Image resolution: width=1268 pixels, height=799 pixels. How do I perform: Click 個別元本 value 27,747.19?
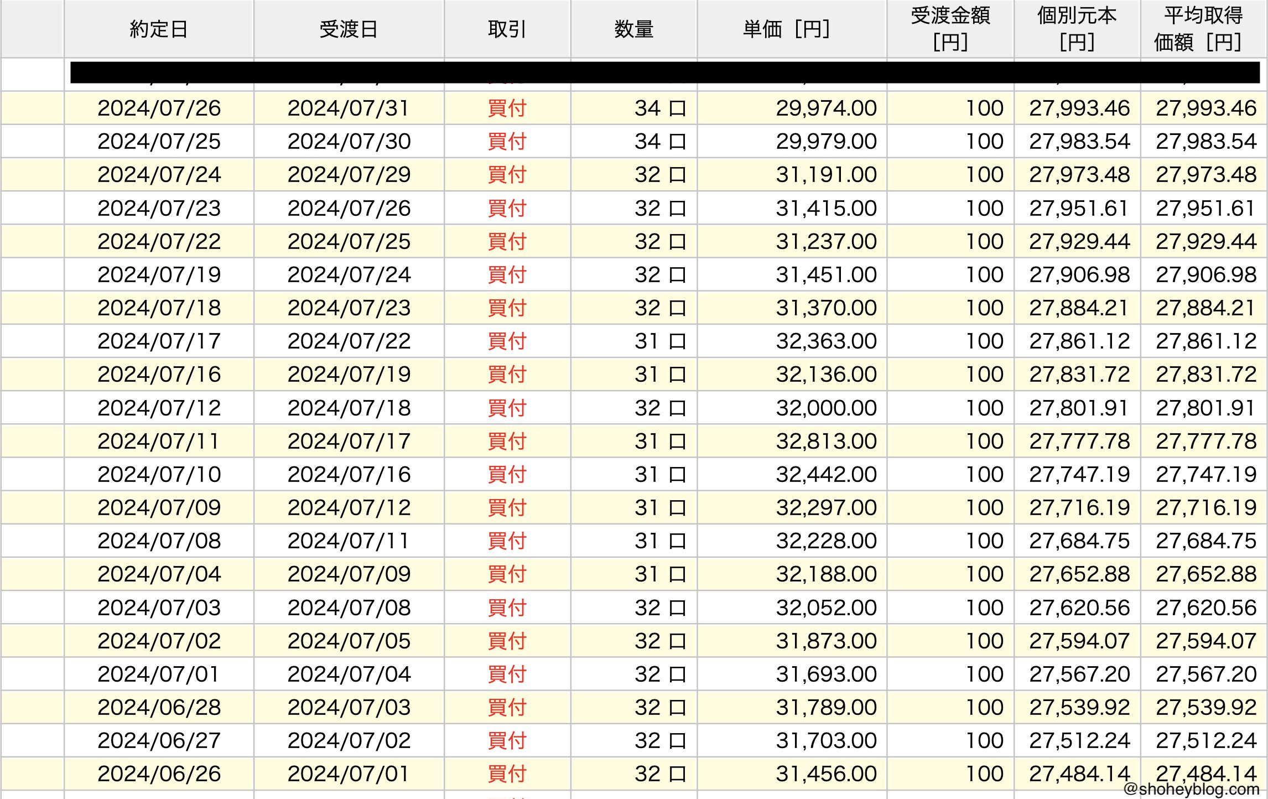click(1079, 474)
